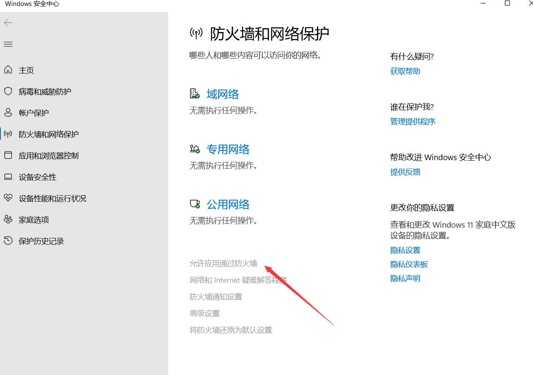View 保护历史记录
This screenshot has width=533, height=375.
[x=41, y=241]
